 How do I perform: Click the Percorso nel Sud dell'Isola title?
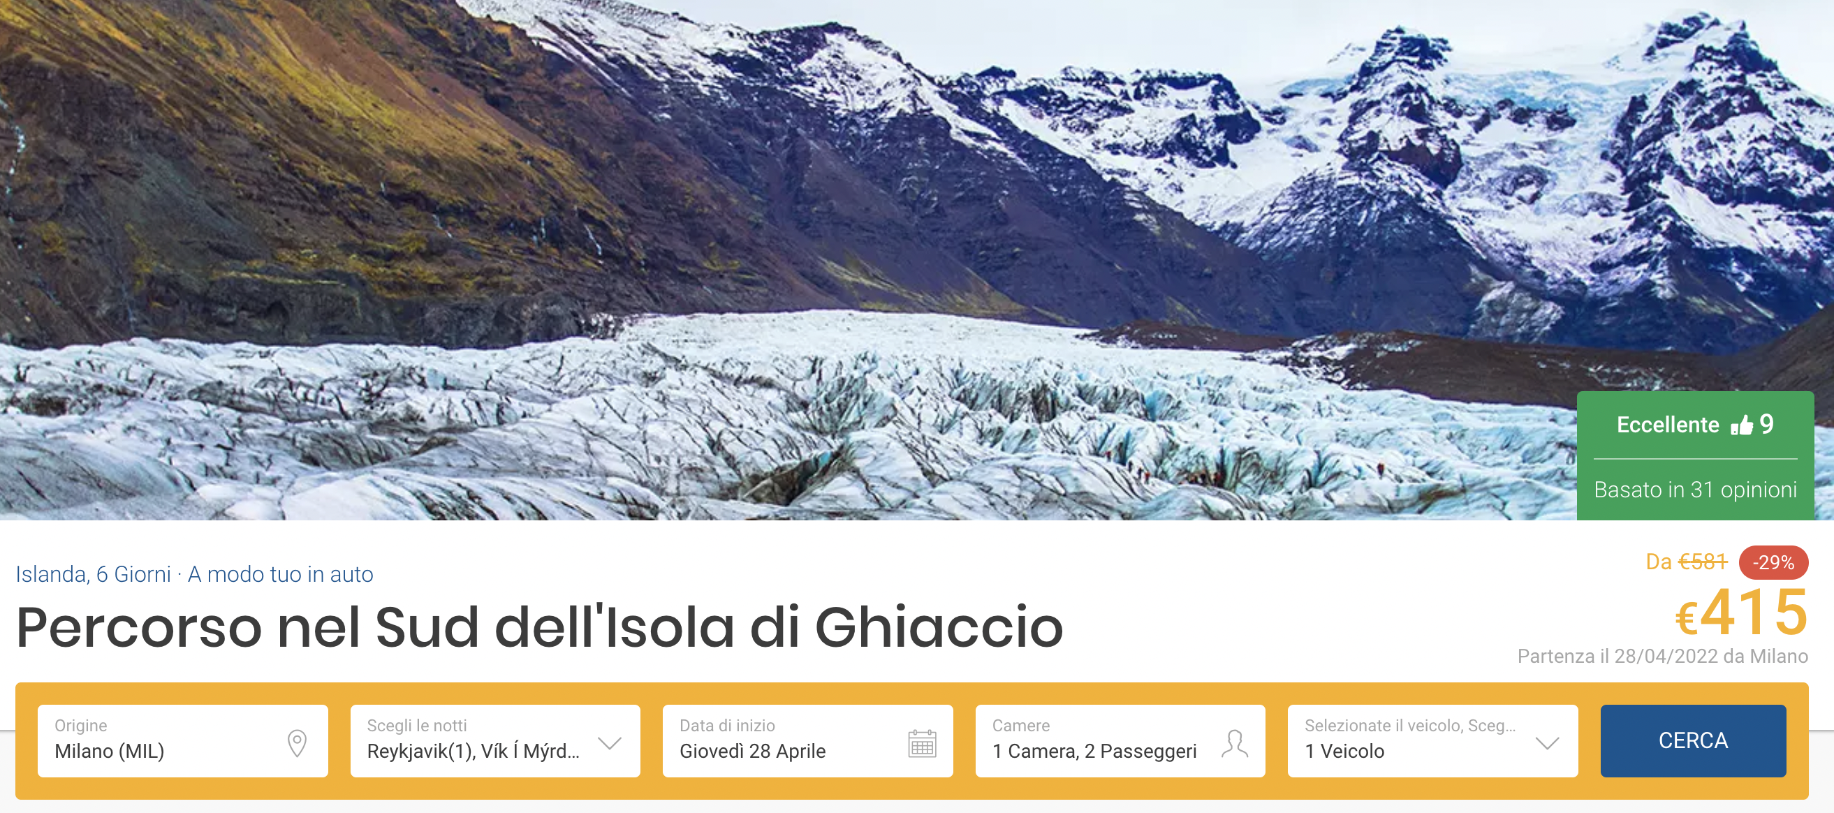pos(540,627)
